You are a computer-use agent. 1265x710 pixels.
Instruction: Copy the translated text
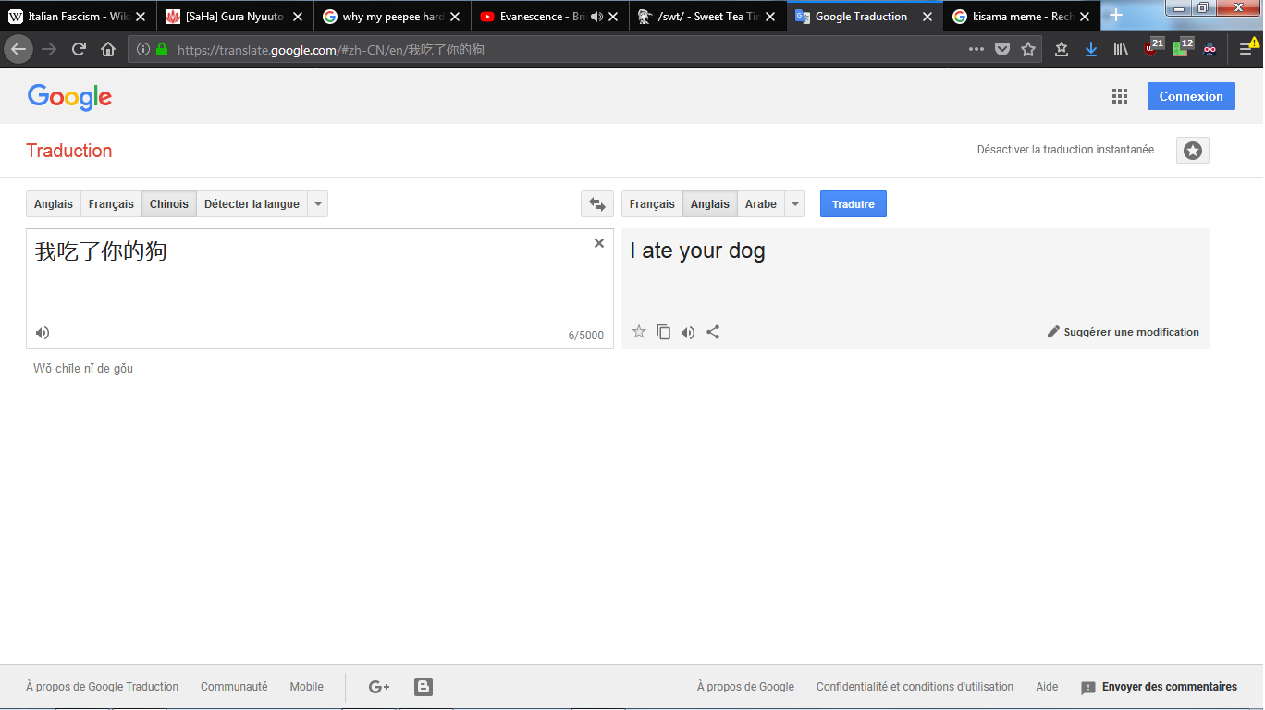663,332
